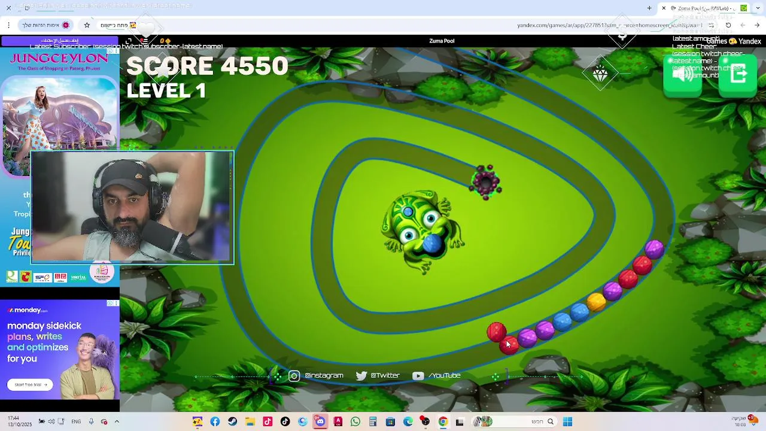
Task: Click the ENG language indicator
Action: 76,421
